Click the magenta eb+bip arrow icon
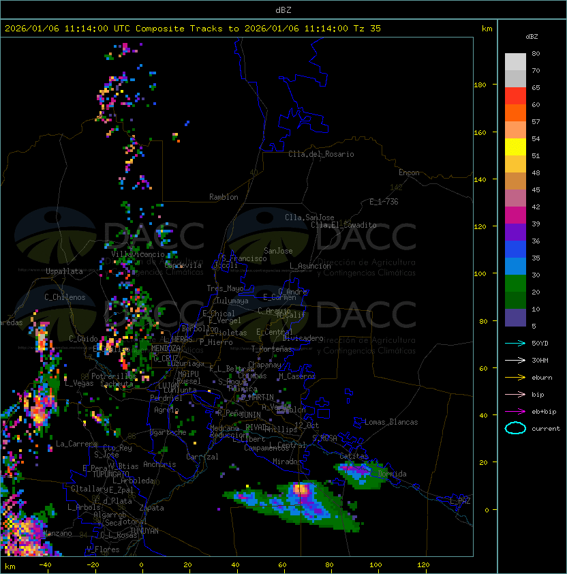Screen dimensions: 567x574 [x=515, y=412]
